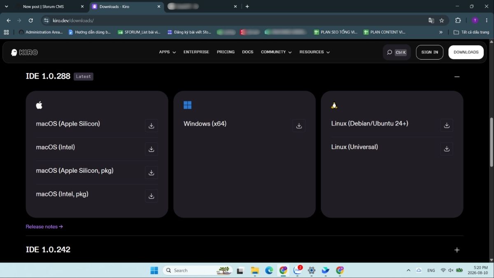Image resolution: width=494 pixels, height=278 pixels.
Task: Download macOS (Intel) installer
Action: [151, 149]
